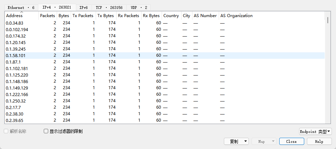Sort by the Country column header
The width and height of the screenshot is (336, 149).
point(171,16)
